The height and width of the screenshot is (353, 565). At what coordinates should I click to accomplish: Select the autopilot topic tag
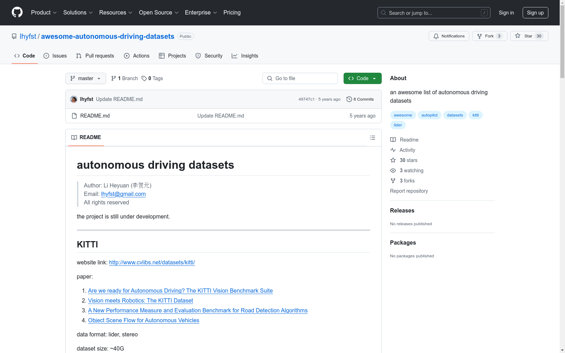pyautogui.click(x=429, y=115)
